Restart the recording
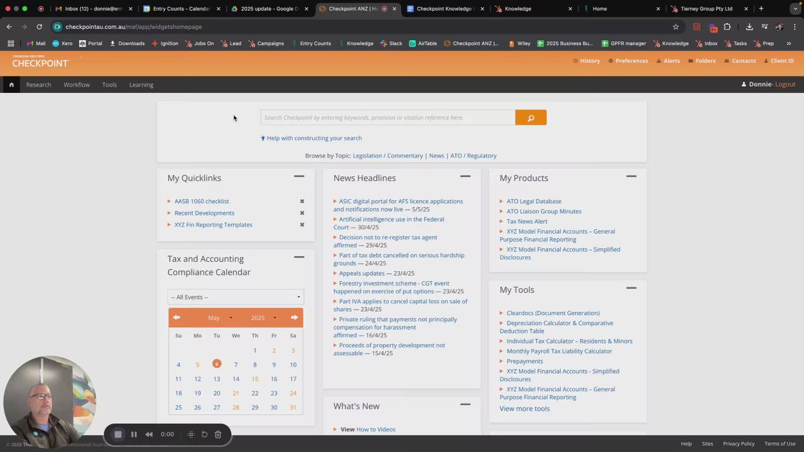The image size is (804, 452). (204, 434)
